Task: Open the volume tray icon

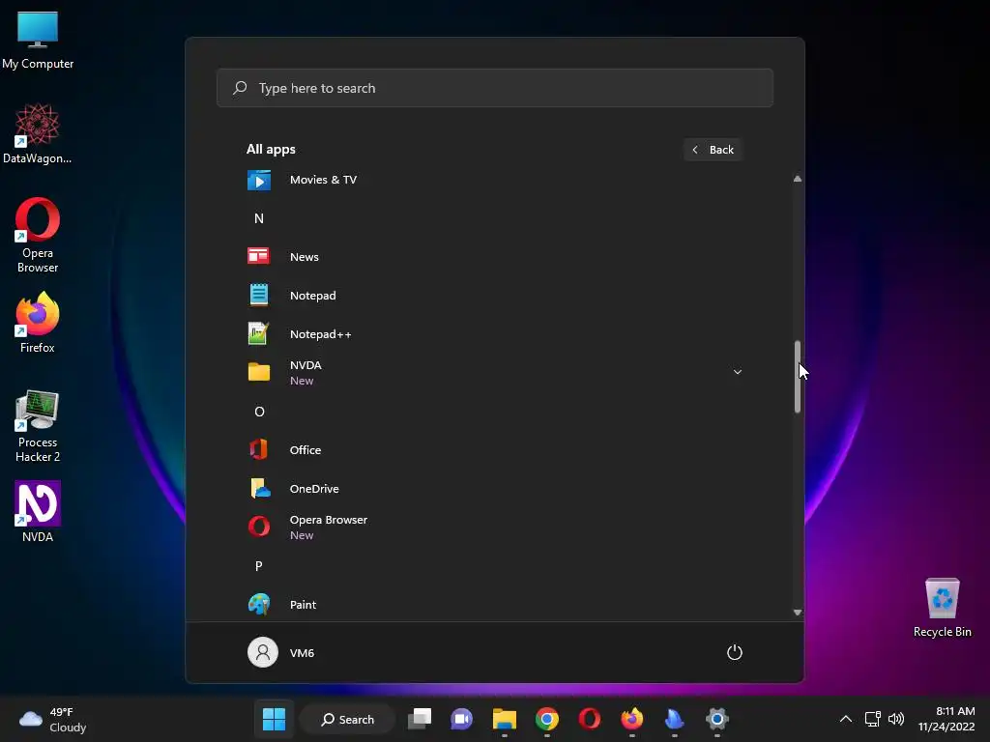Action: 896,719
